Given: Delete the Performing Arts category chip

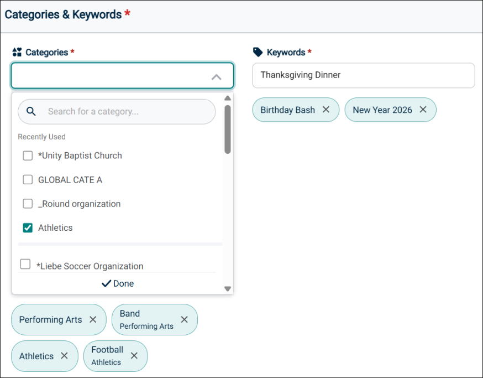Looking at the screenshot, I should (x=93, y=319).
